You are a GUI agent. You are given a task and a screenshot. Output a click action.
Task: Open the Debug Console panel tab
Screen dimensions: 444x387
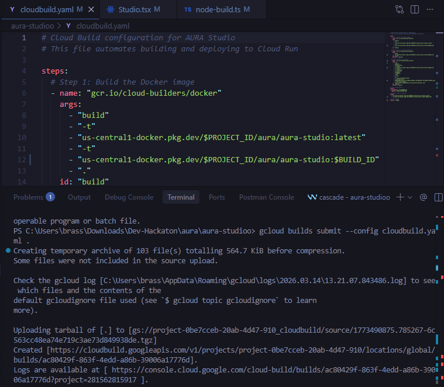point(129,197)
